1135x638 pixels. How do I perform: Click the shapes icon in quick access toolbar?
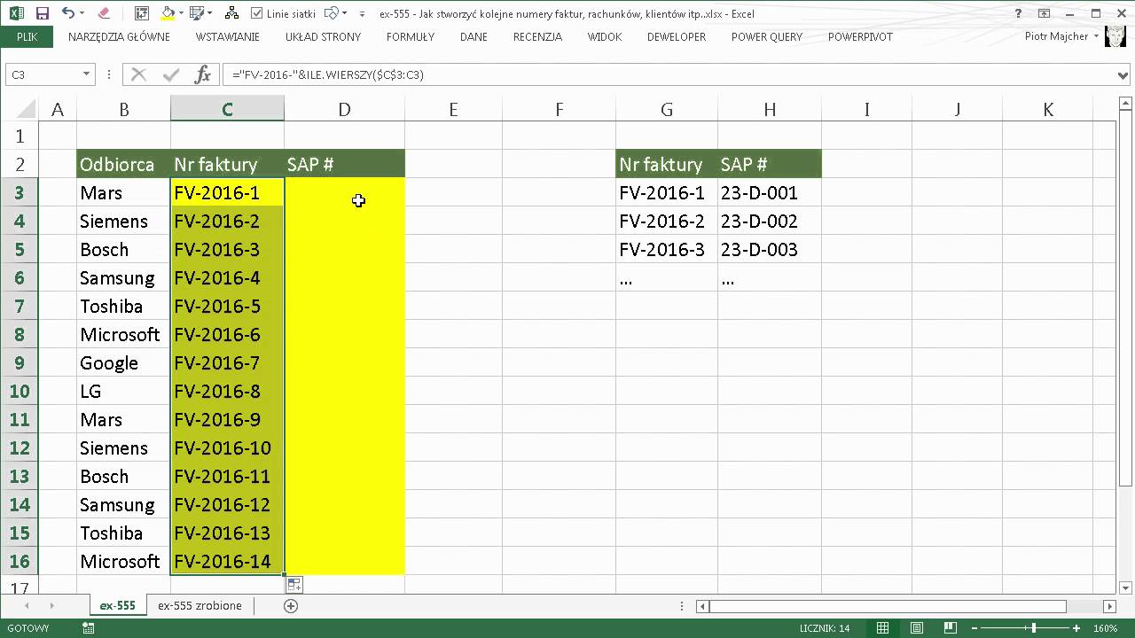click(x=331, y=13)
